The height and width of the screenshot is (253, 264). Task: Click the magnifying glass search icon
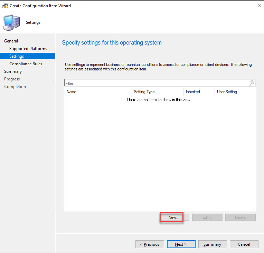(x=252, y=83)
